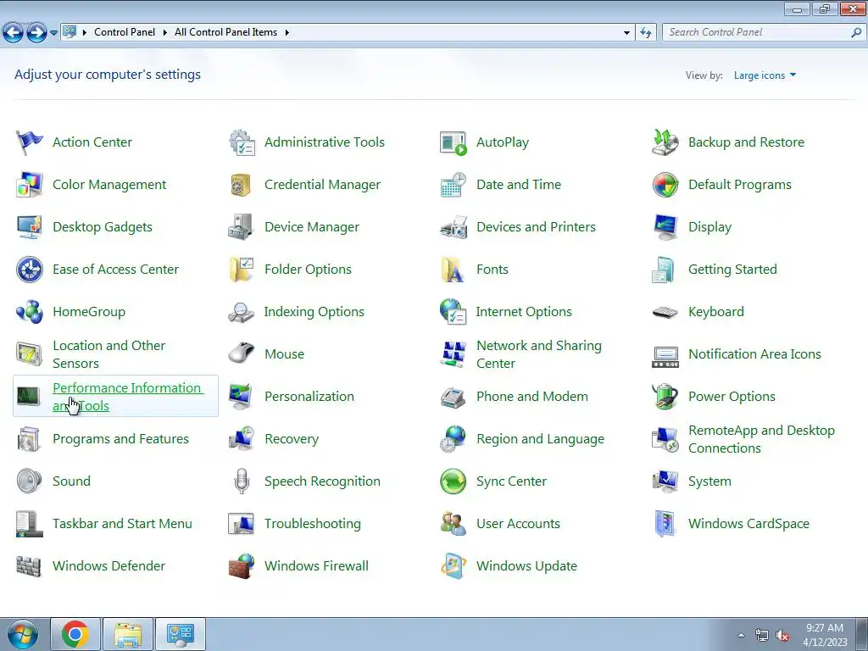Open the Device Manager icon
This screenshot has width=868, height=651.
coord(242,227)
